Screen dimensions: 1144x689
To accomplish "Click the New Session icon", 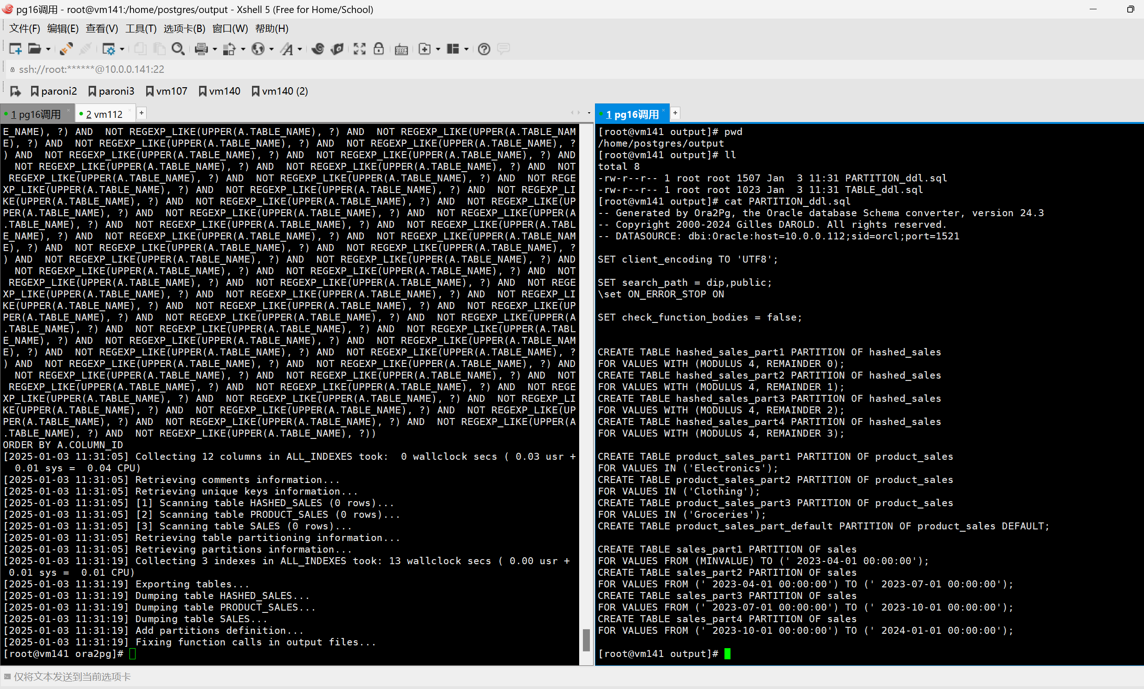I will pyautogui.click(x=15, y=49).
